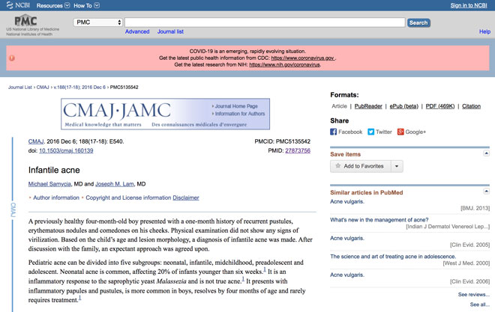
Task: Open author Joseph M. Lam link
Action: 115,184
